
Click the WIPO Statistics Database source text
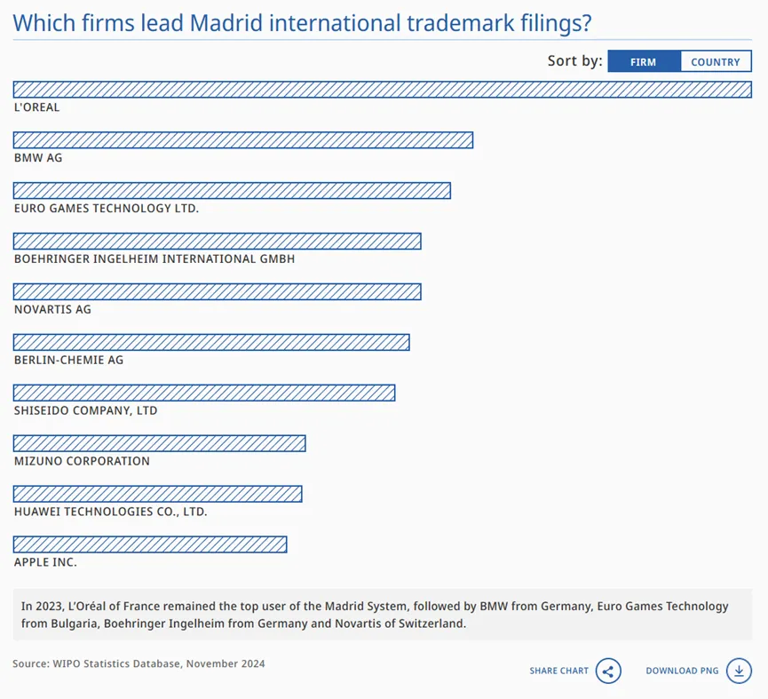point(139,663)
